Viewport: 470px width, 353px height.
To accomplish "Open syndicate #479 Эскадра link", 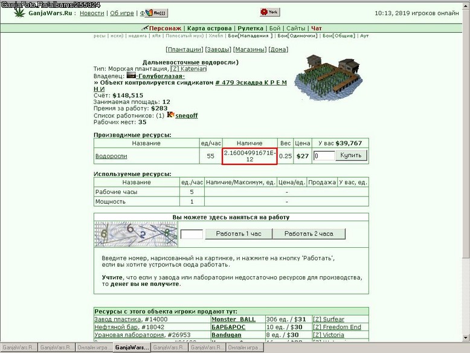I will coord(251,82).
